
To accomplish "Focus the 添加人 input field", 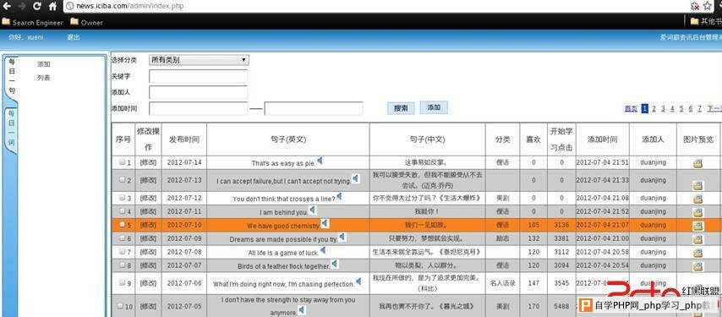I will coord(199,92).
